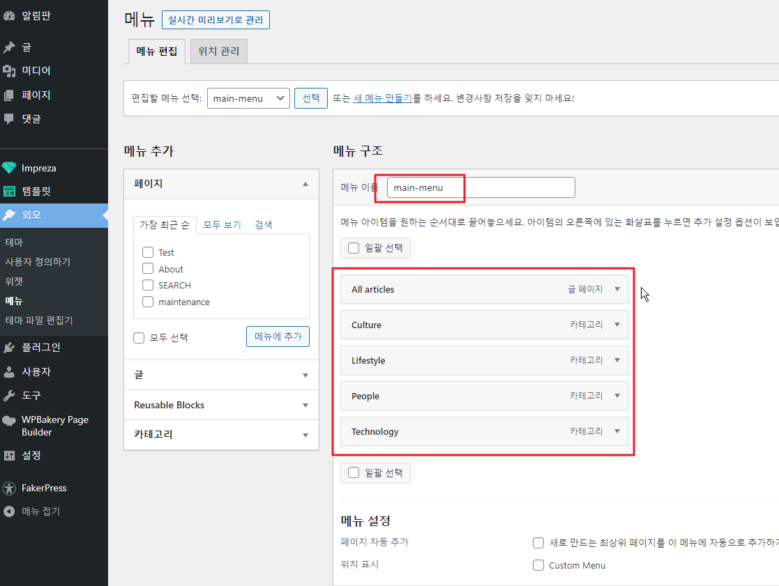Select the 모두 보기 tab
779x586 pixels.
point(222,225)
